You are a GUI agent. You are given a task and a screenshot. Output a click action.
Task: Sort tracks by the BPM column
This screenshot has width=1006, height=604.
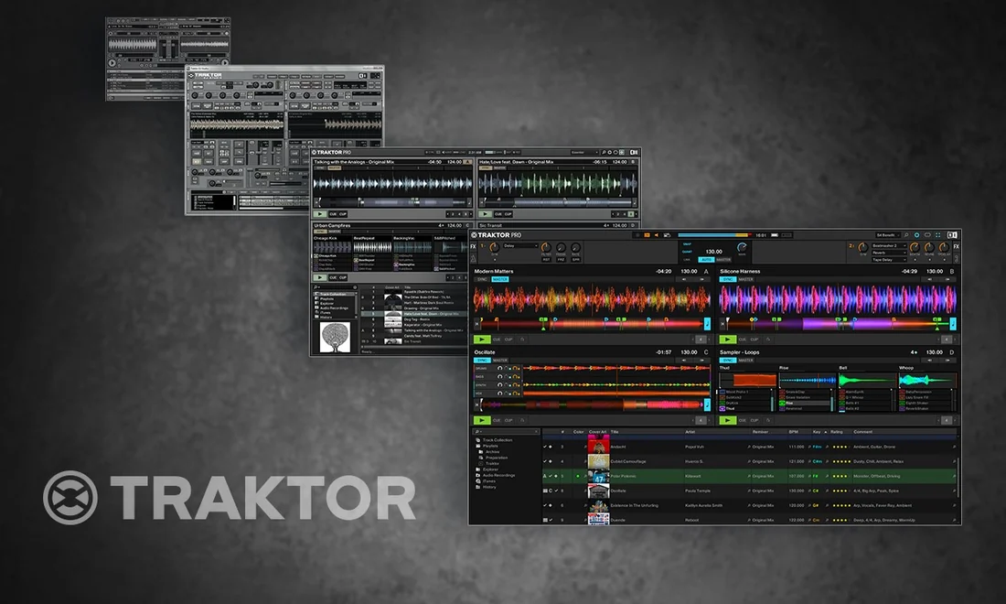coord(794,432)
